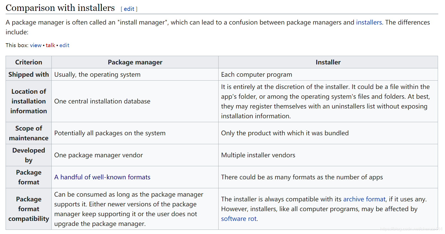Click the Installer column header
Viewport: 445px width, 234px height.
[328, 62]
